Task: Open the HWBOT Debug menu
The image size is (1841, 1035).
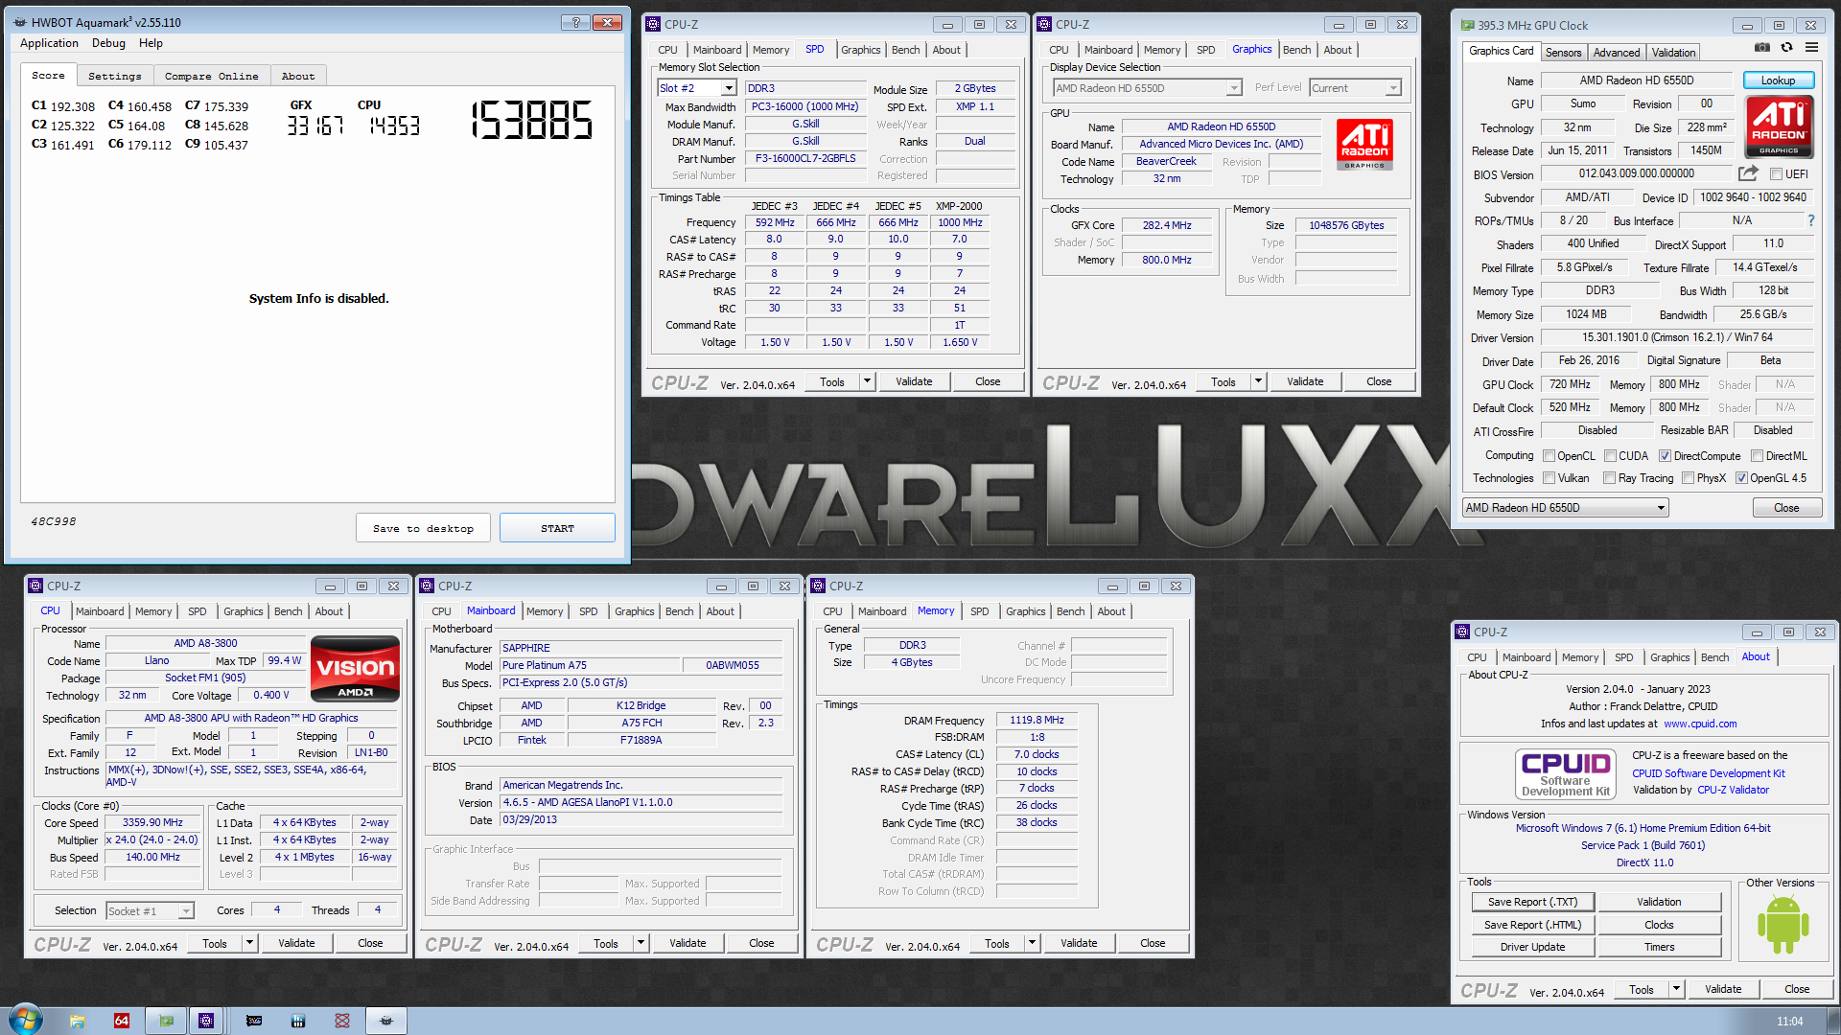Action: click(108, 43)
